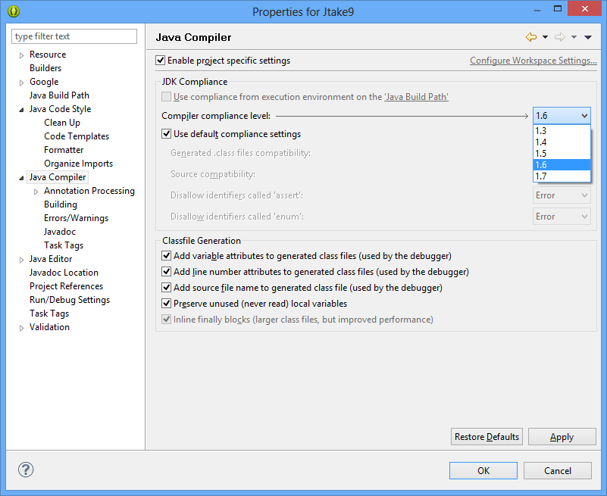Select 1.4 in compliance level list
This screenshot has height=496, width=607.
pyautogui.click(x=562, y=142)
